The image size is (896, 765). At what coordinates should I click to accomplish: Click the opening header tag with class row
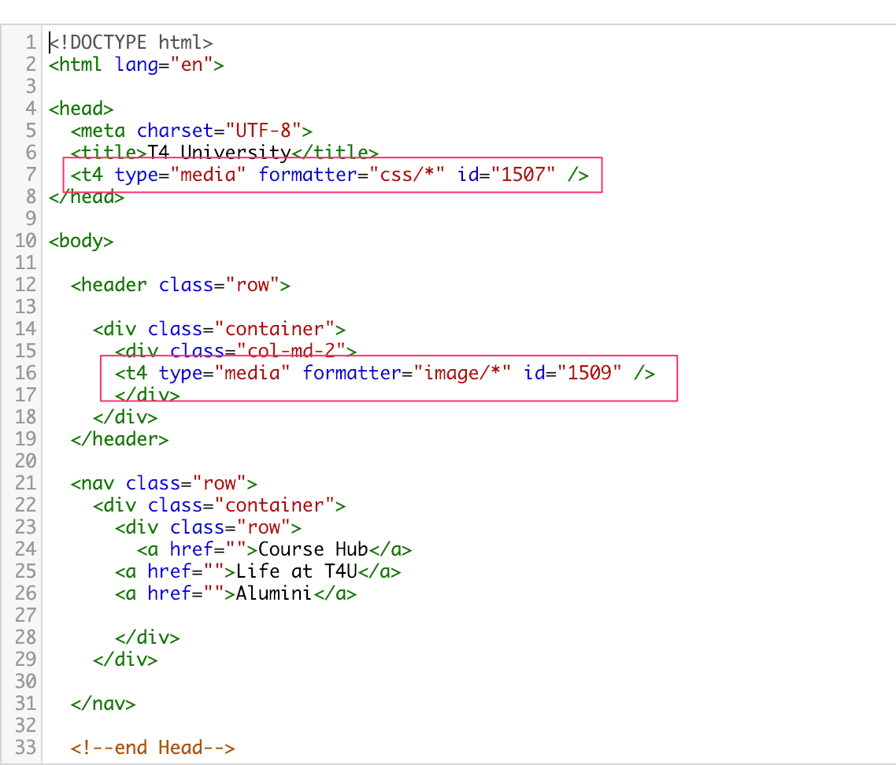(x=180, y=284)
